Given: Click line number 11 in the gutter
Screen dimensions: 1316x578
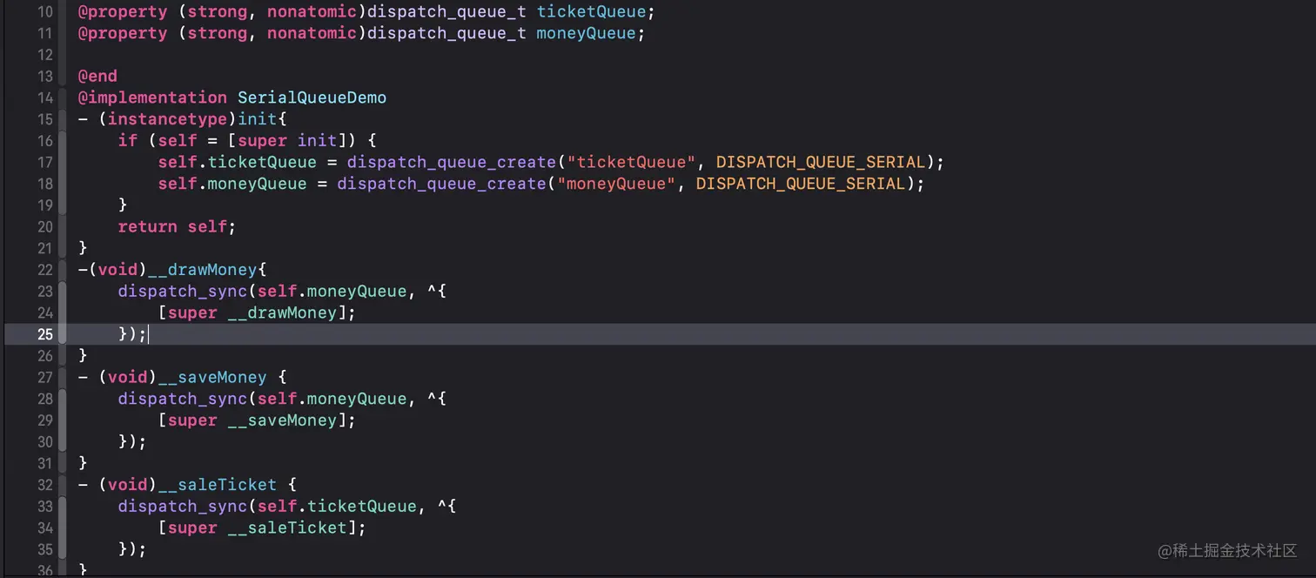Looking at the screenshot, I should point(44,34).
